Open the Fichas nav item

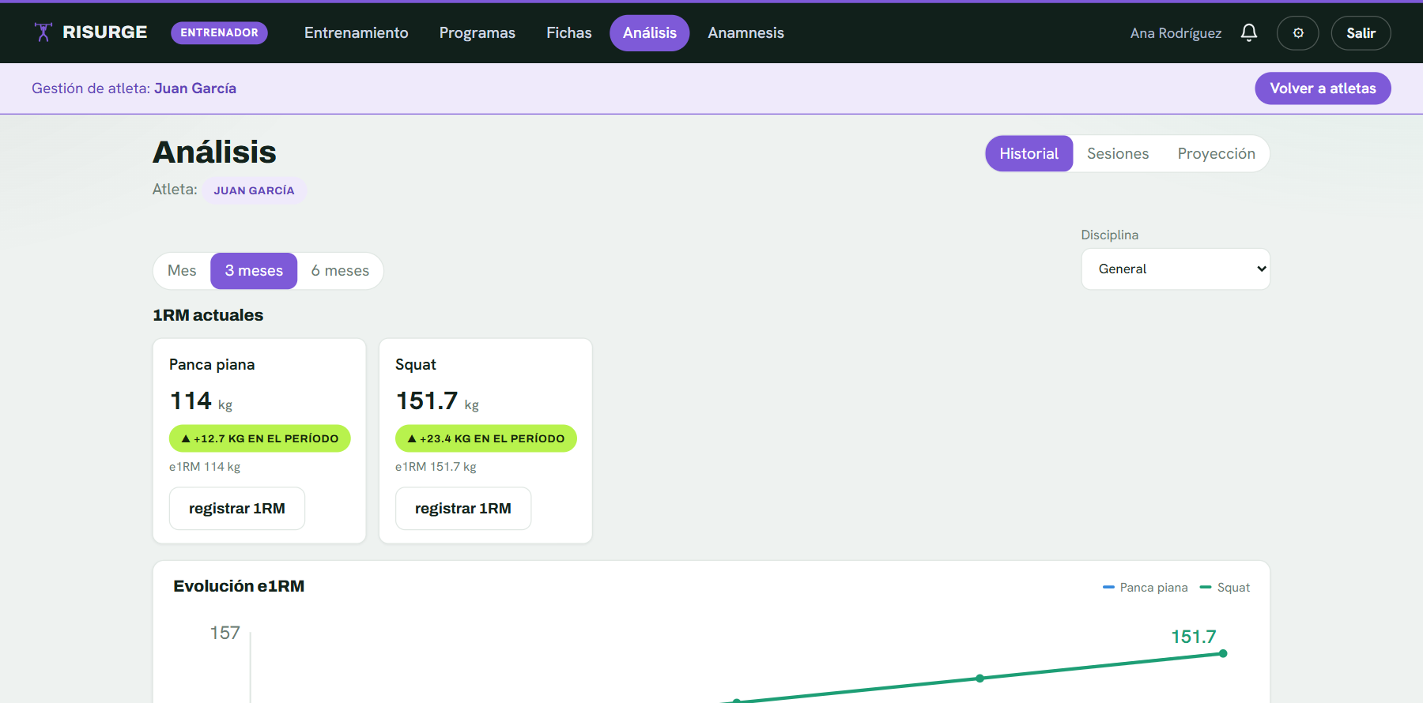point(569,33)
